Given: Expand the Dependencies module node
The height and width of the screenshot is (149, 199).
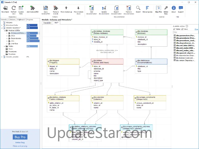Looking at the screenshot, I should click(7, 38).
